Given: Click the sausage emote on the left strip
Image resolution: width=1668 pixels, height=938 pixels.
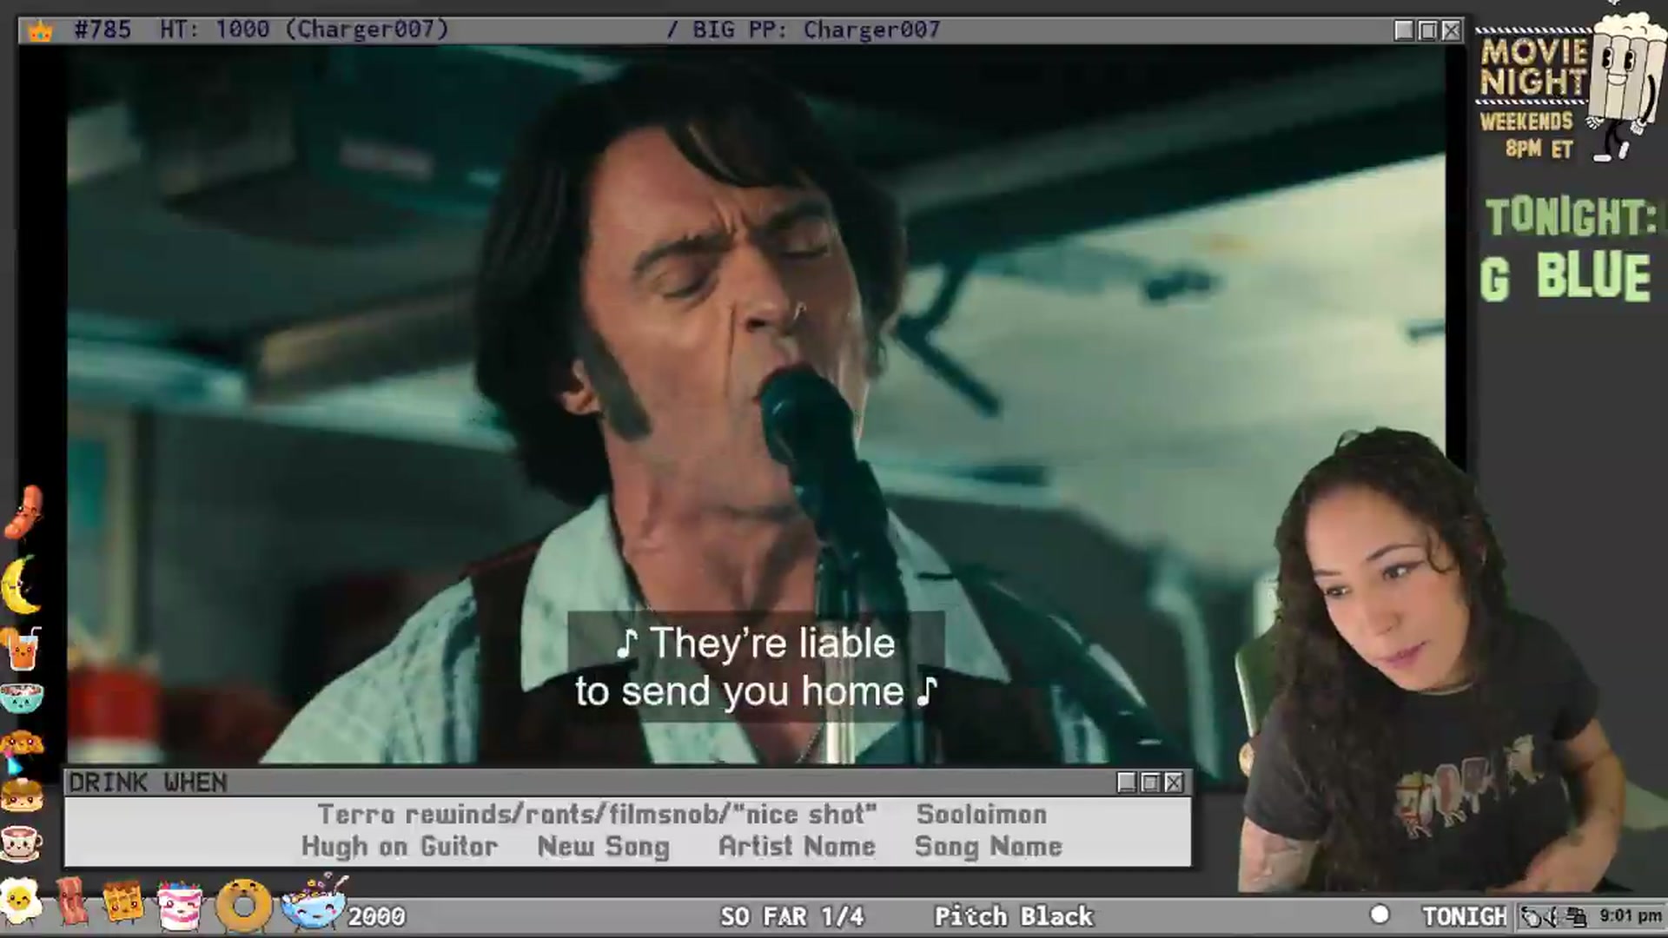Looking at the screenshot, I should click(22, 513).
